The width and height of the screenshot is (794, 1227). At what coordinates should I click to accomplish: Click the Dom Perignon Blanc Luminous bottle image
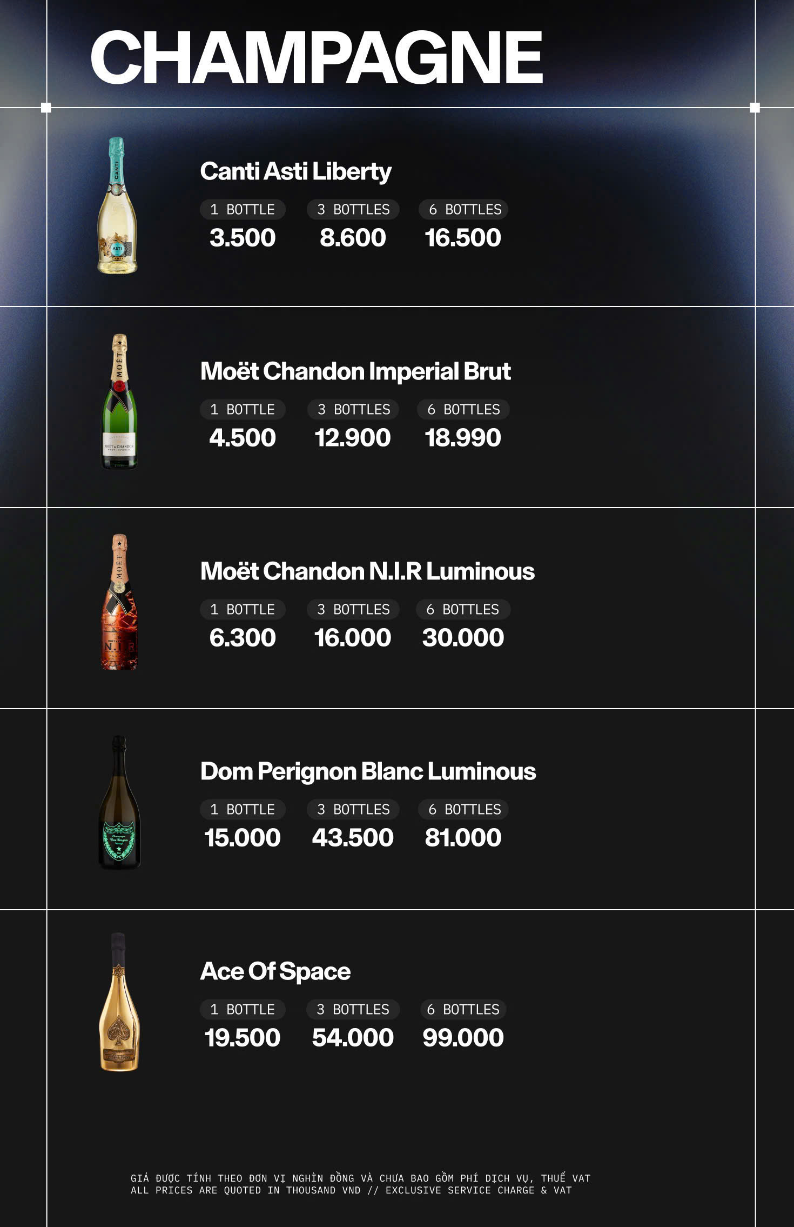point(119,802)
